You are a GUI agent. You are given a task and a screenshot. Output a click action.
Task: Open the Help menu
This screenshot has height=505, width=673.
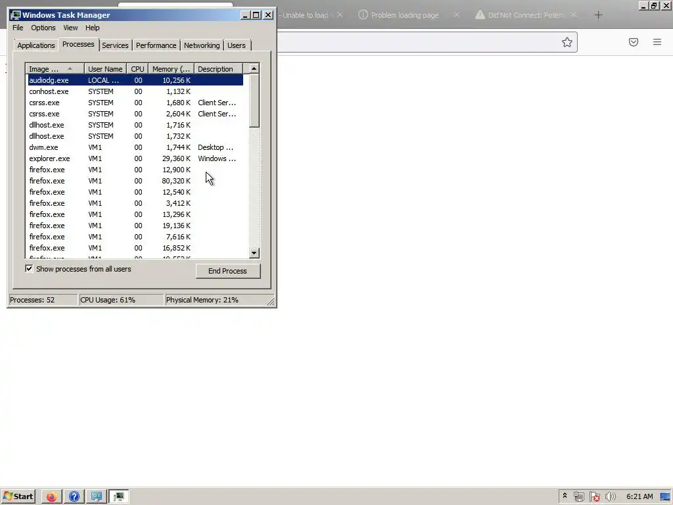[x=92, y=28]
